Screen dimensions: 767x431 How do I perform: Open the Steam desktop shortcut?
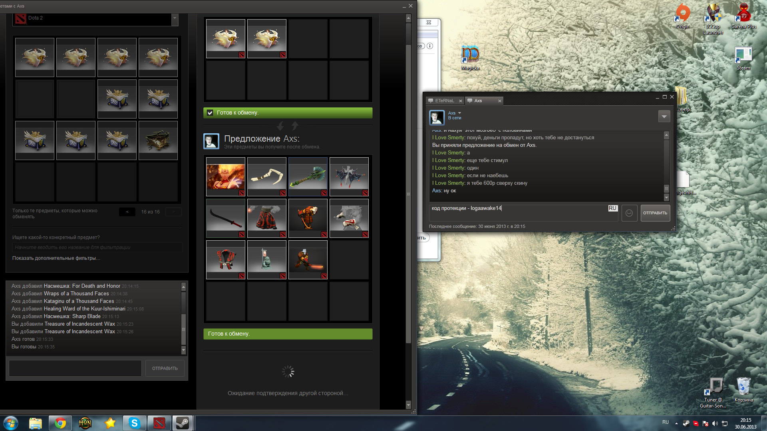click(x=743, y=58)
